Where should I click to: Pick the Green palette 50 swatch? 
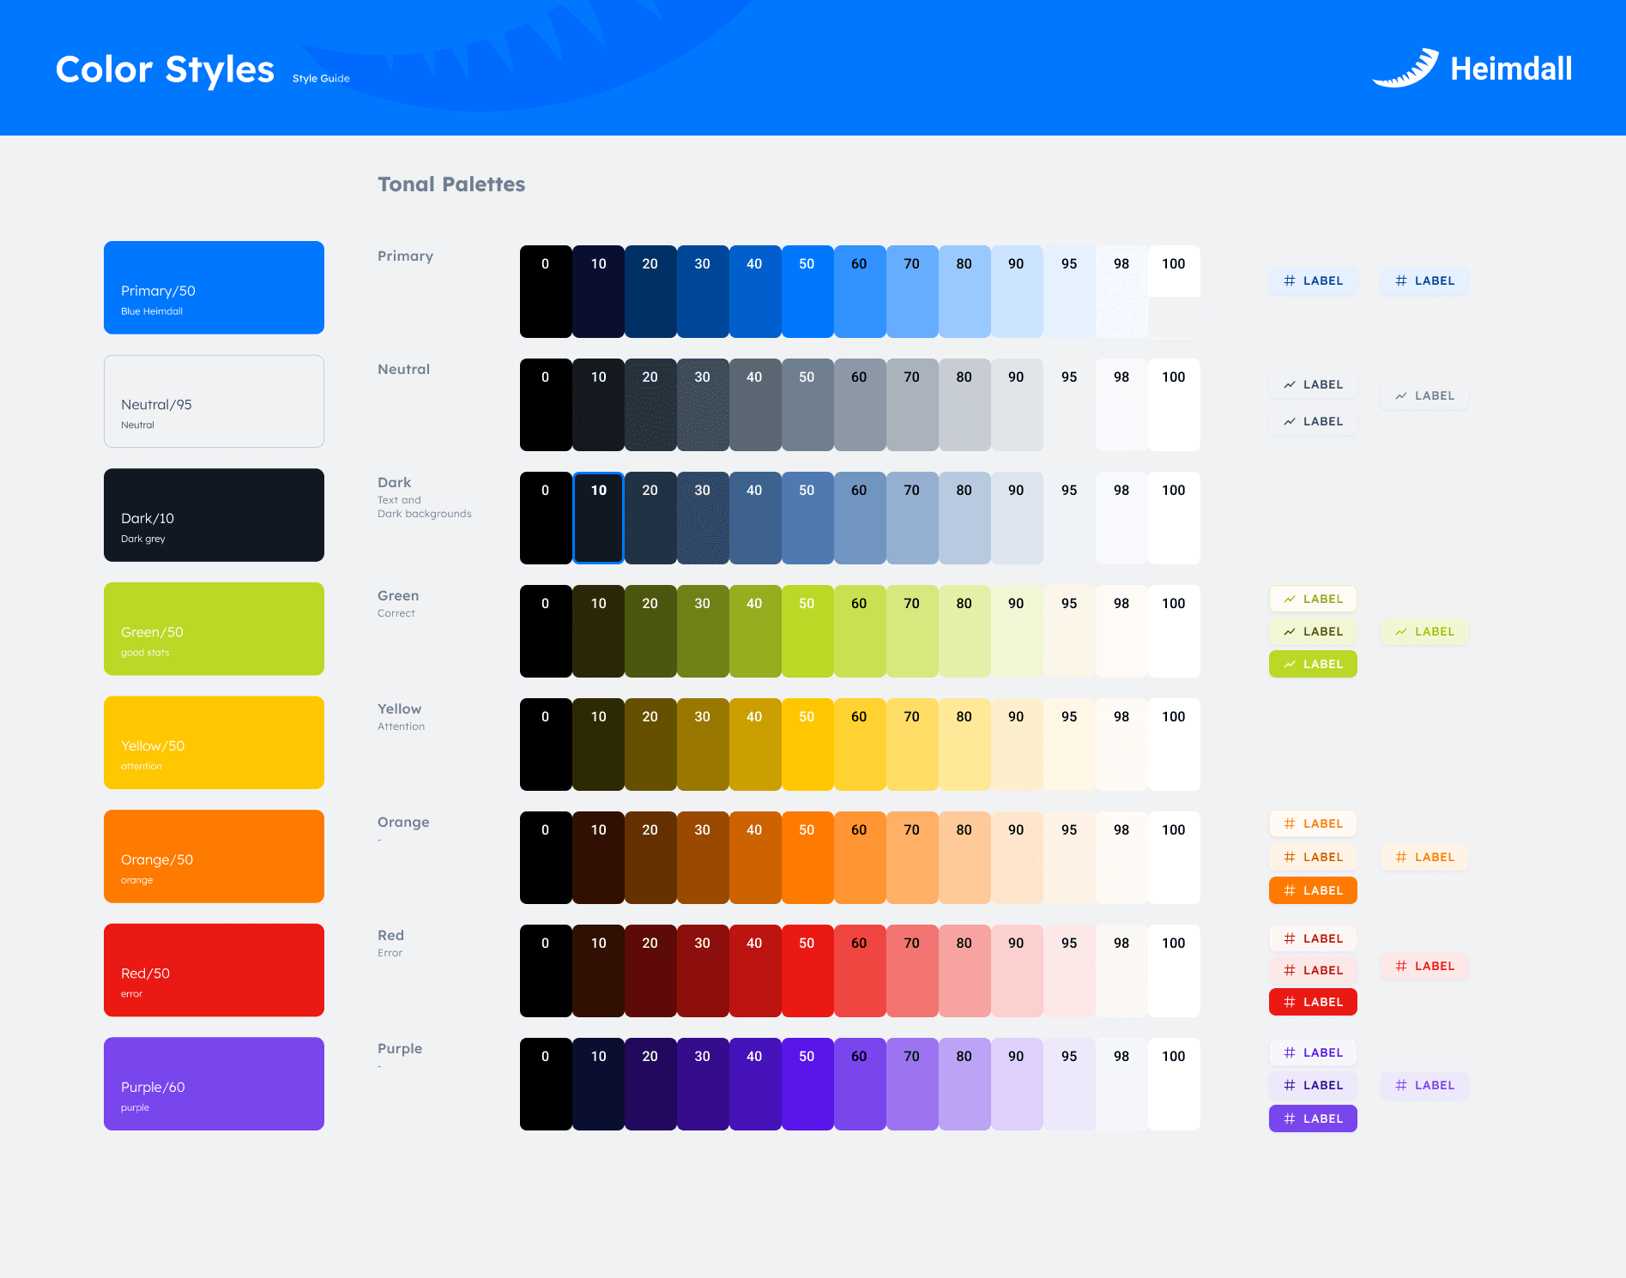coord(807,631)
